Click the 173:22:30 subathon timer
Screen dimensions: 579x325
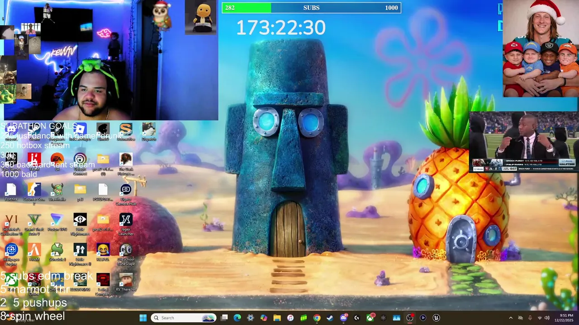point(280,28)
